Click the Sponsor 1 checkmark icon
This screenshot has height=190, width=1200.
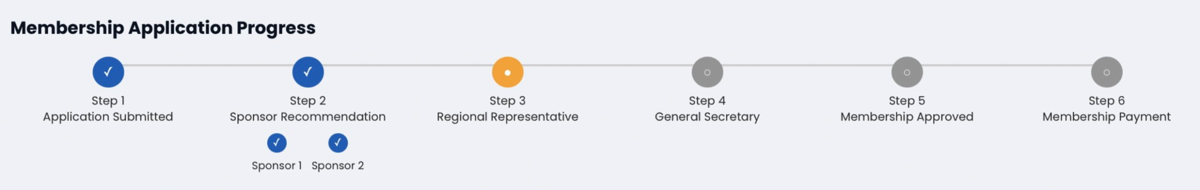(x=277, y=143)
